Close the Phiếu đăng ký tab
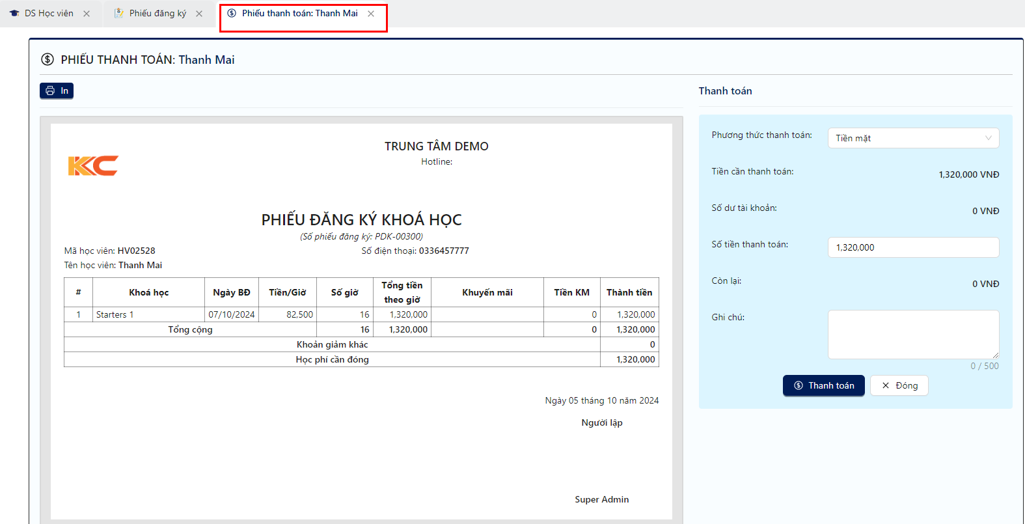The width and height of the screenshot is (1025, 524). (x=199, y=14)
